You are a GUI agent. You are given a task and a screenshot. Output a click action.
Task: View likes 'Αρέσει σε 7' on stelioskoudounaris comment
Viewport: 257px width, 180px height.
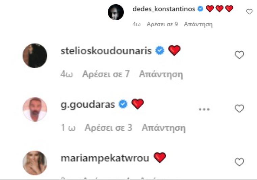point(106,74)
